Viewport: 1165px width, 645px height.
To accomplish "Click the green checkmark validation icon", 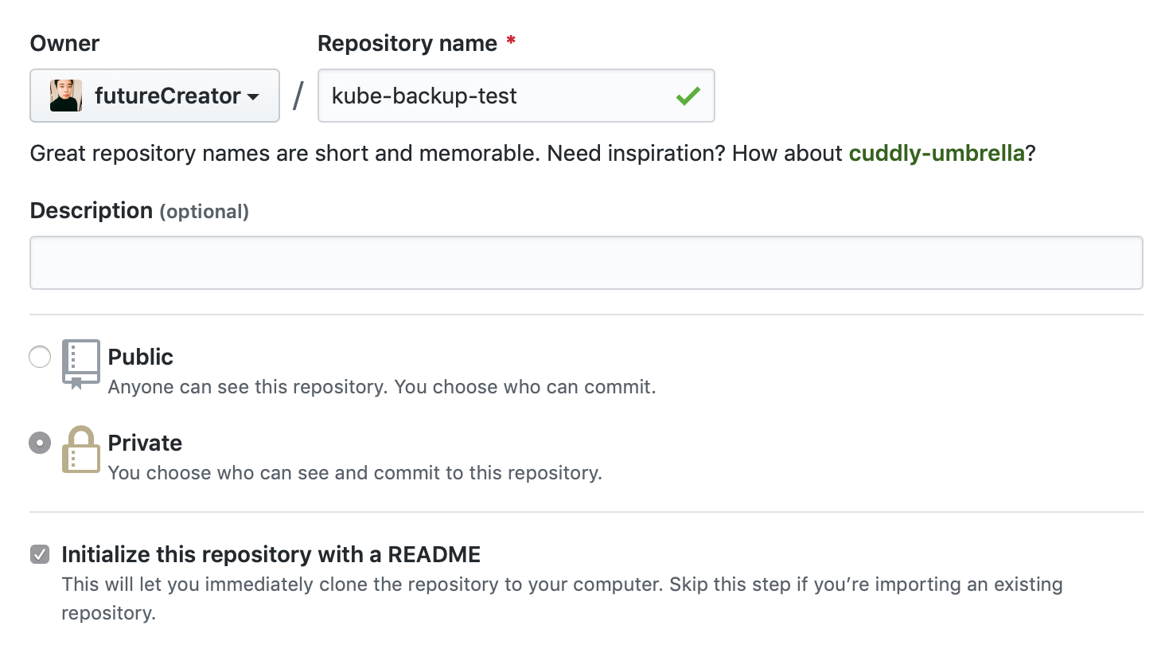I will [688, 96].
